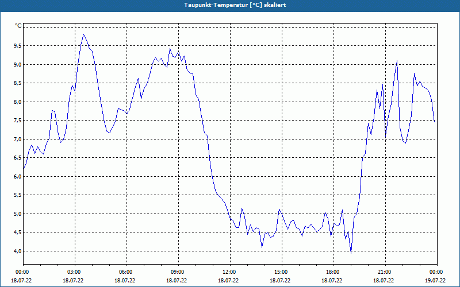Screen dimensions: 460x287
Task: Click the 8,0 y-axis value
Action: [18, 102]
